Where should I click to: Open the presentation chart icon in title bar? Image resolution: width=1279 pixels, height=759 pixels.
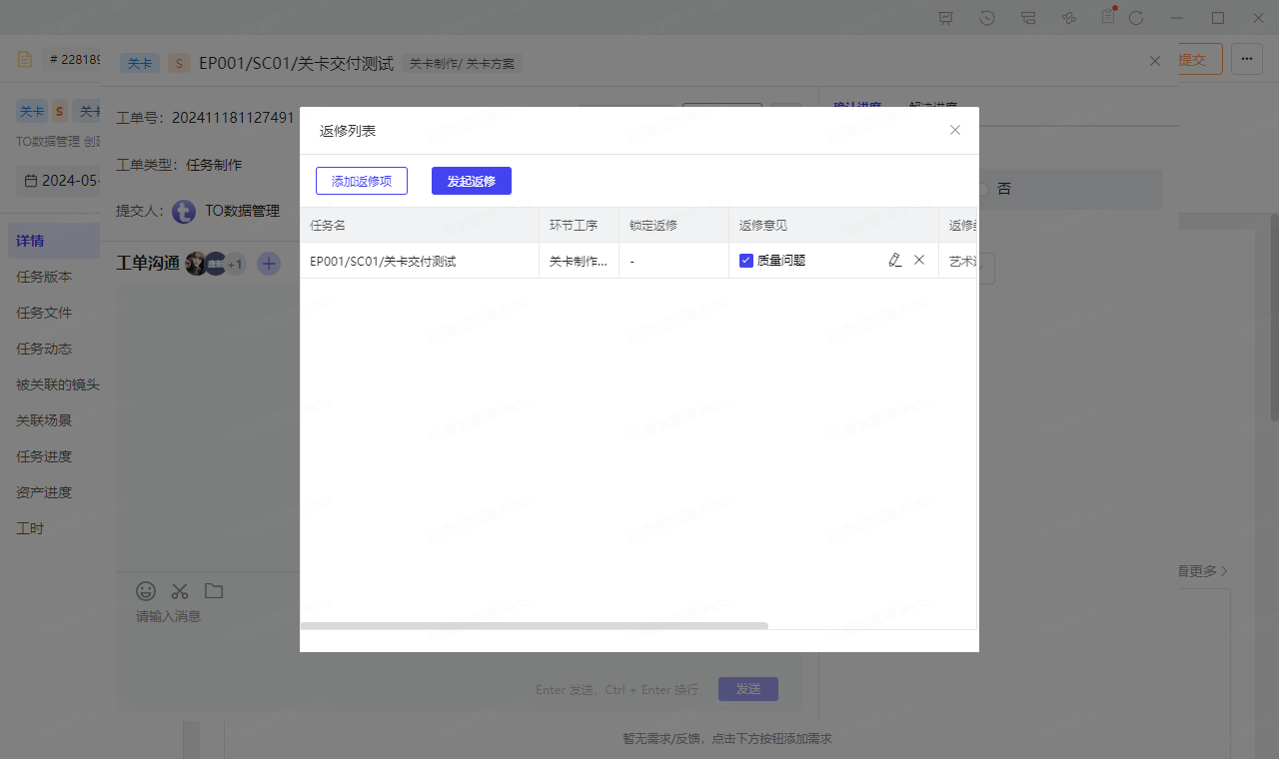[946, 18]
